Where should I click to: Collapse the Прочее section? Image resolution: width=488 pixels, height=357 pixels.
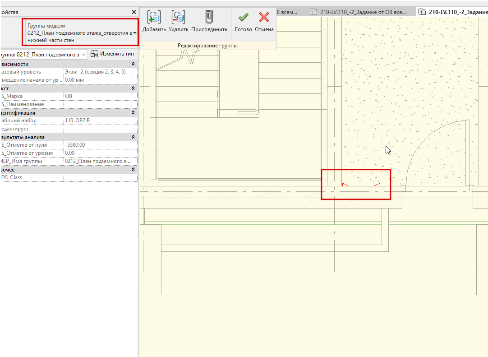tap(133, 169)
